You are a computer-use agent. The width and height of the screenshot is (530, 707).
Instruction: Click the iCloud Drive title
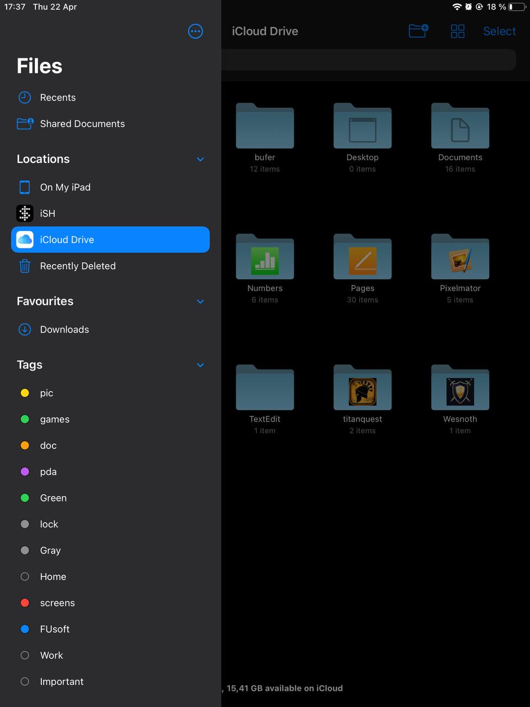click(x=265, y=31)
